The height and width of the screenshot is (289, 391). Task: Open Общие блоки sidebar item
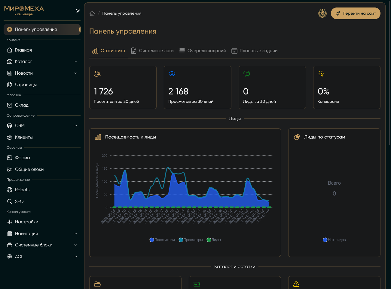(42, 169)
